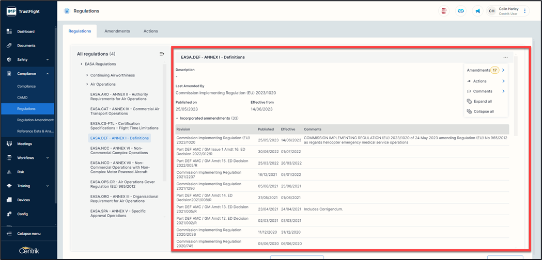Open Comments in the options menu

point(483,91)
